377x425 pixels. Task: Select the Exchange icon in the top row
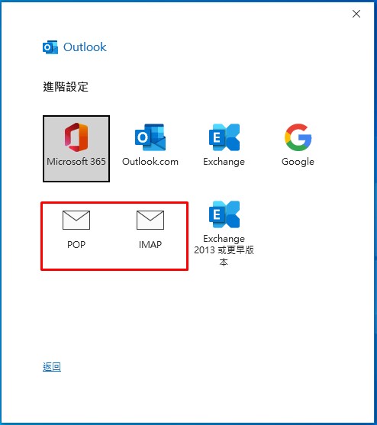click(x=224, y=137)
